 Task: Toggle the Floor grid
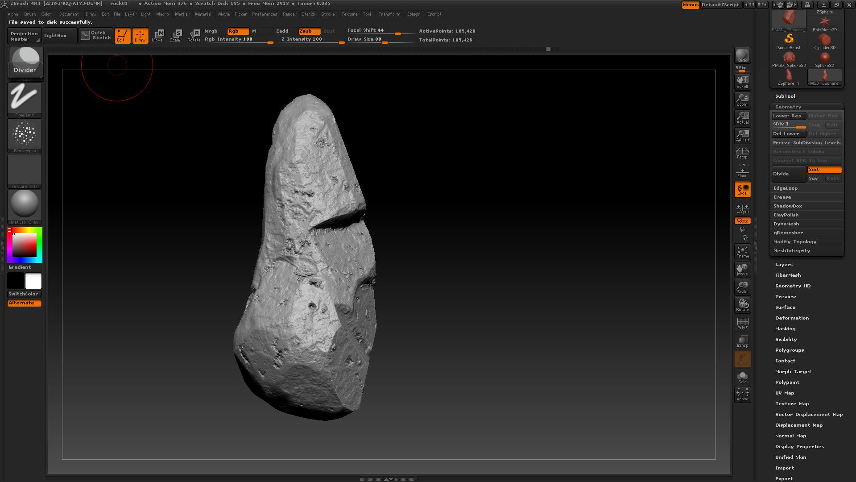click(742, 171)
